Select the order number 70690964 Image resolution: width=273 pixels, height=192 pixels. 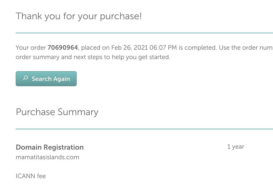coord(63,48)
